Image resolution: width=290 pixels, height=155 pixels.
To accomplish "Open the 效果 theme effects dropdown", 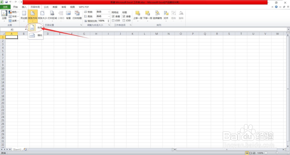I will 13,21.
